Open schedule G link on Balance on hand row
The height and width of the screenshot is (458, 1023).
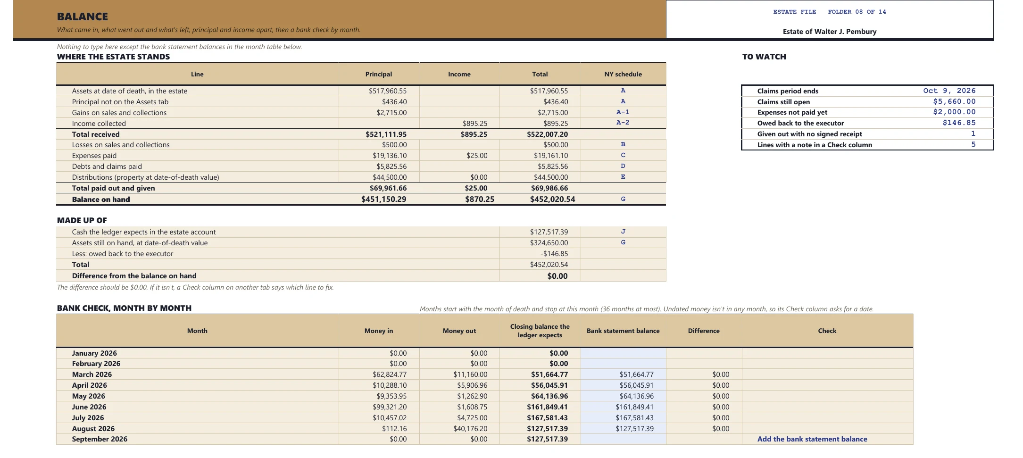coord(623,199)
